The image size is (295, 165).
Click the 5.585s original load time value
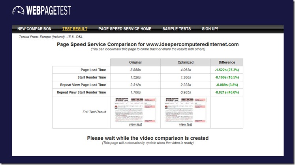(x=135, y=70)
